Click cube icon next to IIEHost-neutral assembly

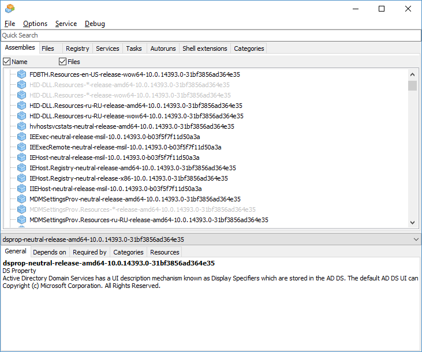point(21,189)
